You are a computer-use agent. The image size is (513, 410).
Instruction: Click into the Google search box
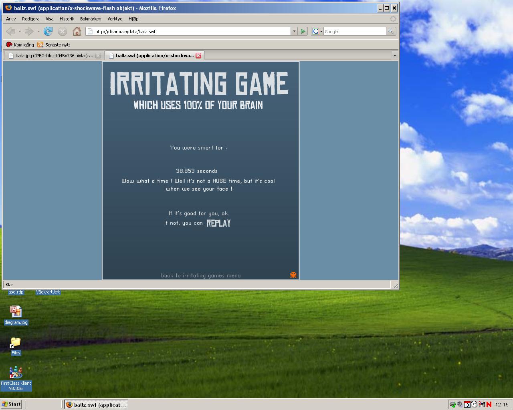pyautogui.click(x=355, y=31)
